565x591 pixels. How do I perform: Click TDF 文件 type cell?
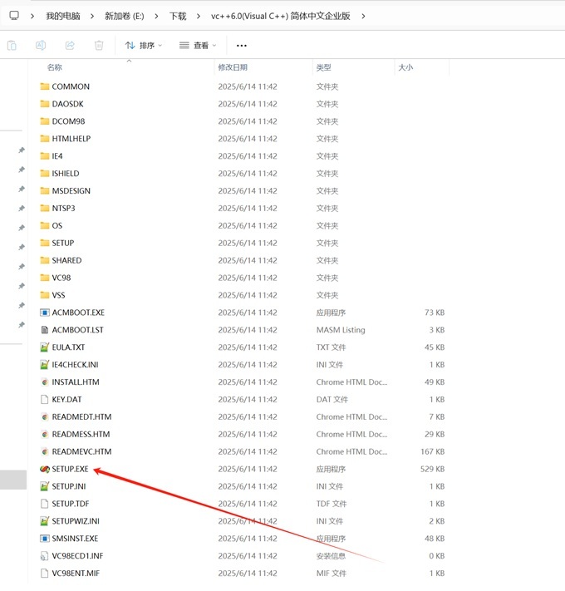[x=332, y=504]
